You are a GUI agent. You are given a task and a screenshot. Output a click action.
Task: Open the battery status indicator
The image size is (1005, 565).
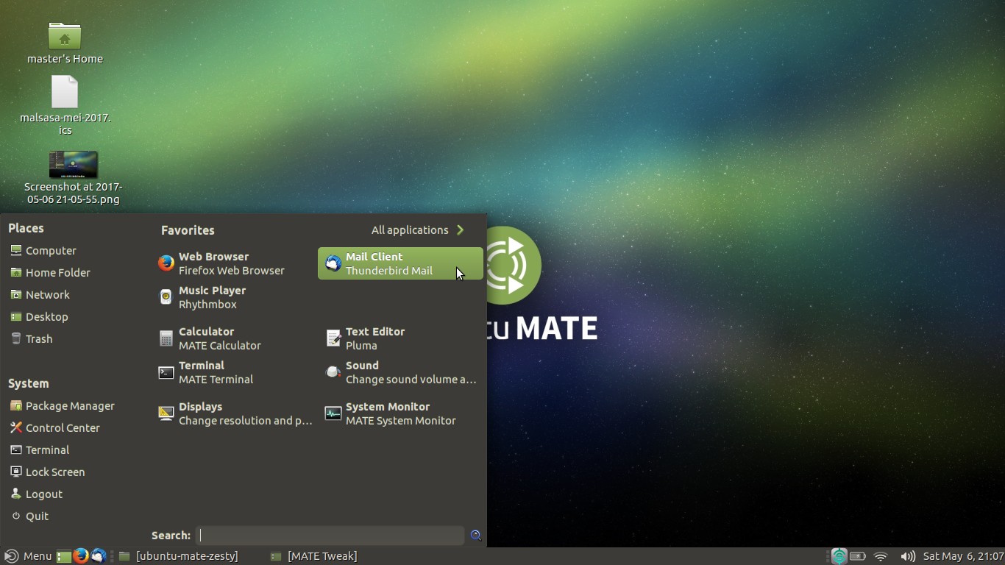click(x=858, y=556)
